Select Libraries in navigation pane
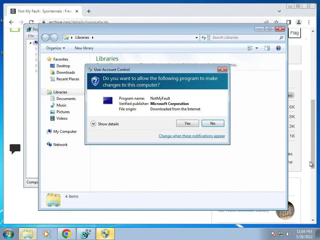The width and height of the screenshot is (320, 240). [60, 92]
